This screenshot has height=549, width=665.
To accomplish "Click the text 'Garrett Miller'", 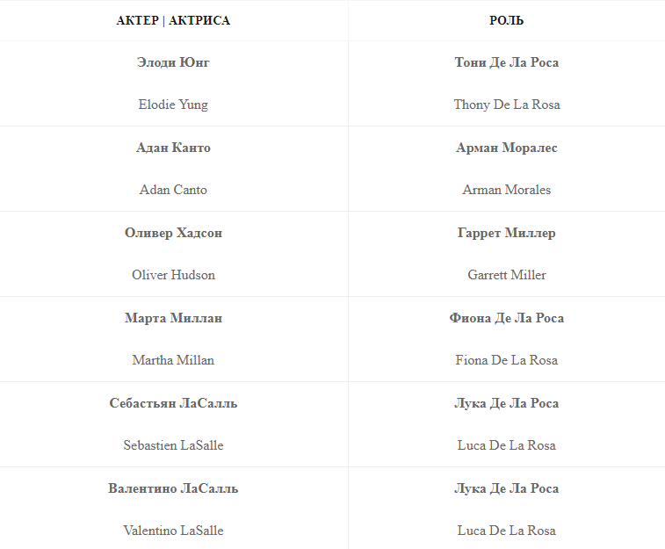I will coord(506,275).
